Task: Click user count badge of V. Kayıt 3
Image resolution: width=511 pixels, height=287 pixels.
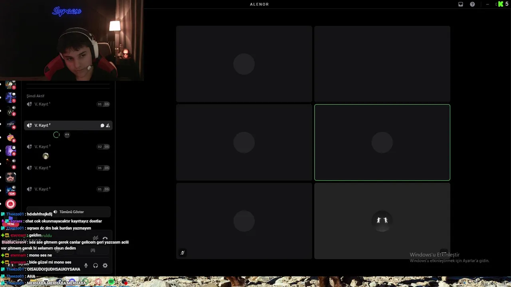Action: click(x=103, y=147)
